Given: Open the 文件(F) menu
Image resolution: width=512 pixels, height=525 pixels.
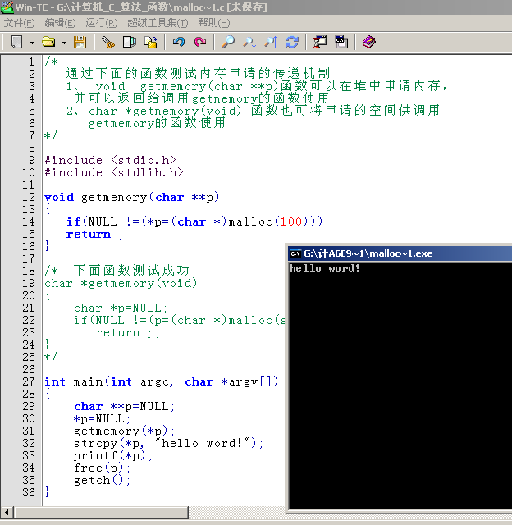Looking at the screenshot, I should tap(19, 23).
